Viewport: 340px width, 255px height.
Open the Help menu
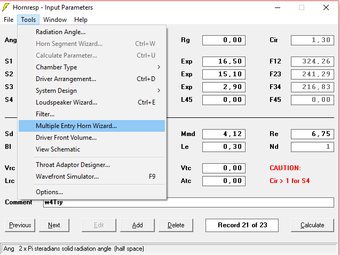[x=81, y=20]
